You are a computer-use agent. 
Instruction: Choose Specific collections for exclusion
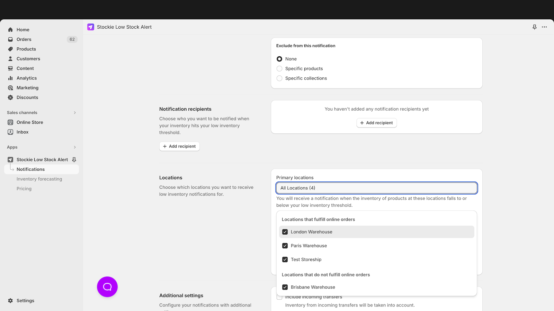coord(279,78)
